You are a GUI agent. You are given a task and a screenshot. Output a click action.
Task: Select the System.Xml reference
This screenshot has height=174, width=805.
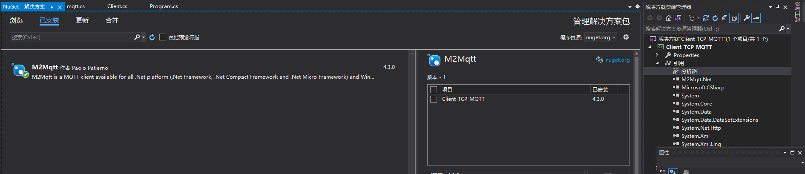pyautogui.click(x=696, y=136)
